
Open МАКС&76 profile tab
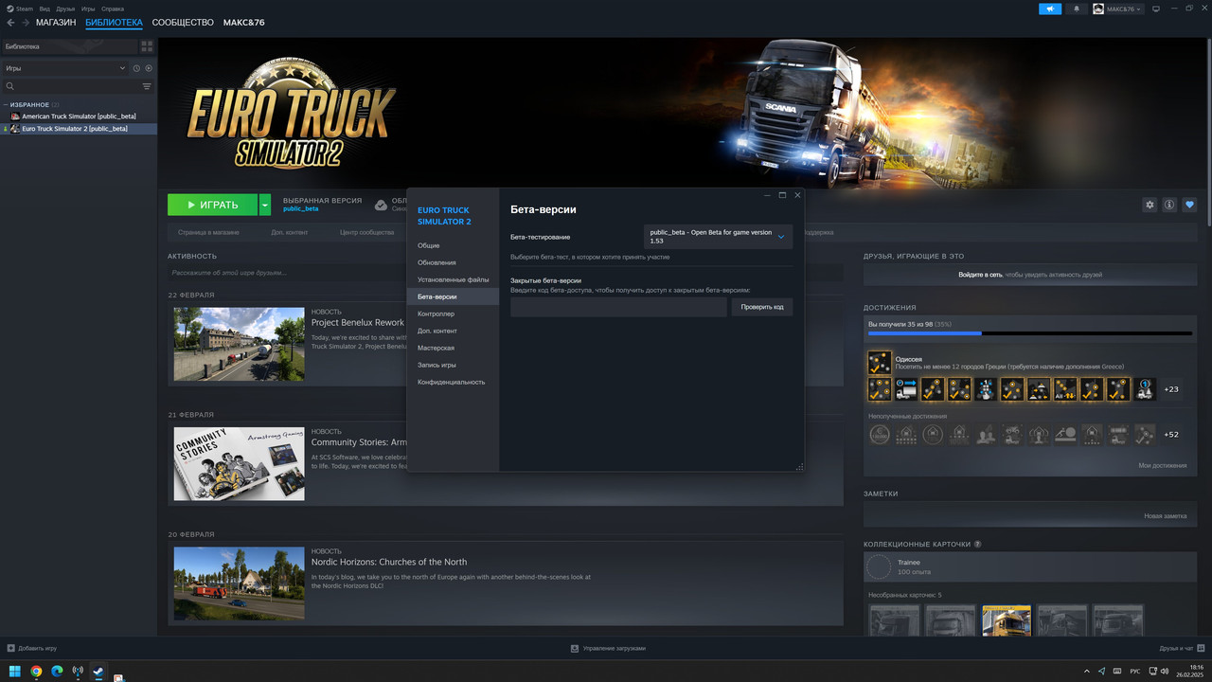[x=244, y=22]
